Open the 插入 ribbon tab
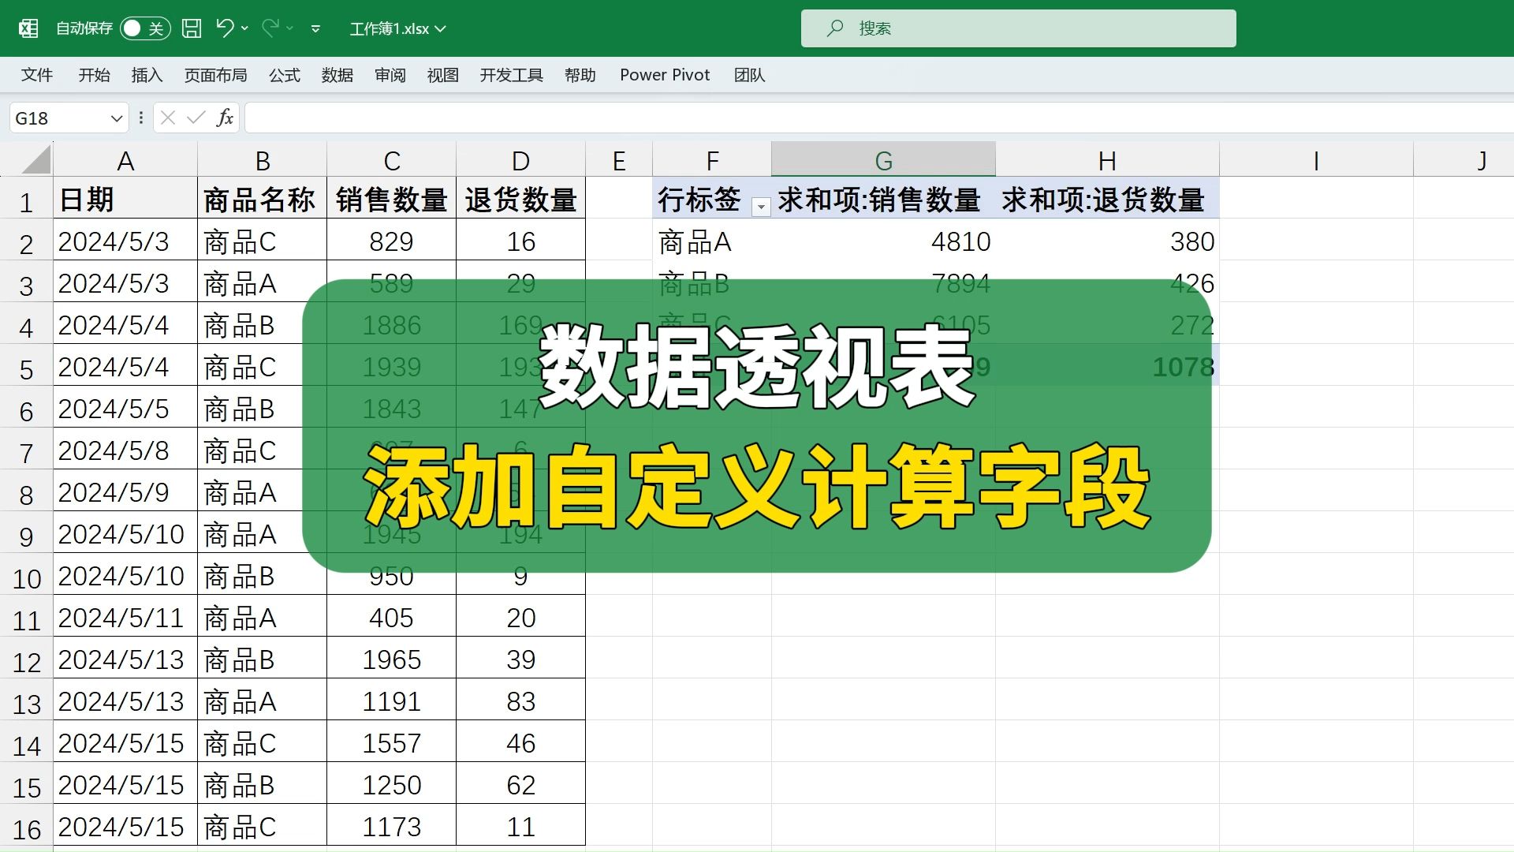The image size is (1514, 852). coord(147,75)
